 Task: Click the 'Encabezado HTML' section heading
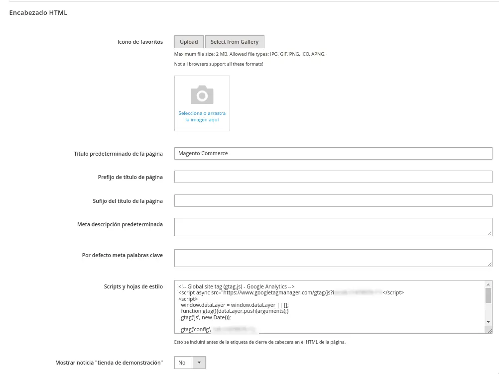click(x=38, y=13)
